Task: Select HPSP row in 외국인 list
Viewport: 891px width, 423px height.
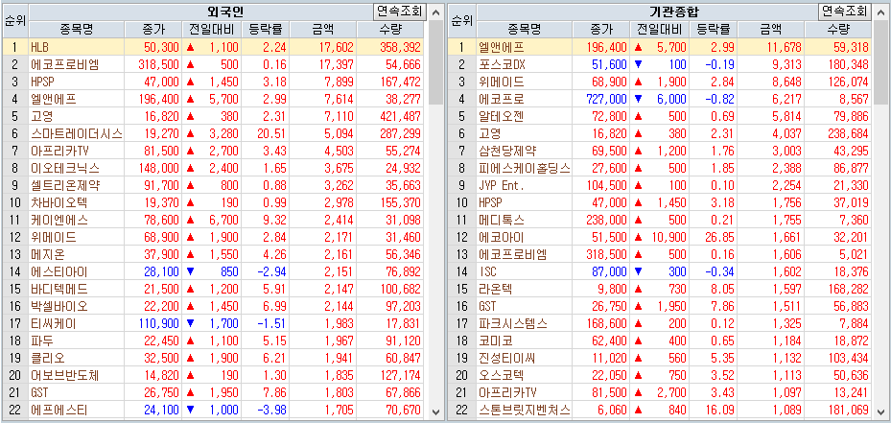Action: coord(214,82)
